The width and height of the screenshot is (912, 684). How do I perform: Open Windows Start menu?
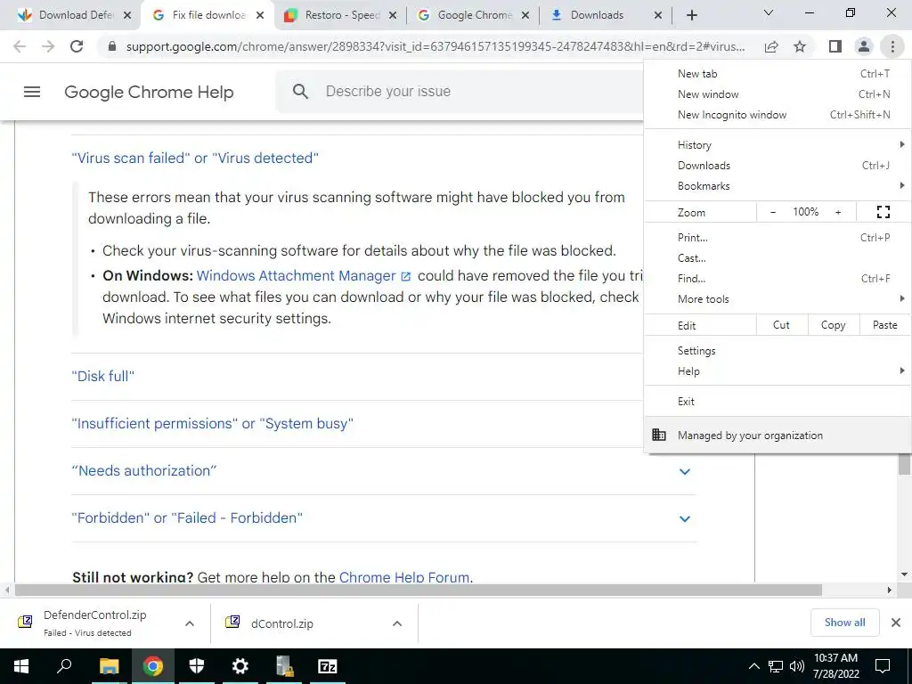pos(21,666)
